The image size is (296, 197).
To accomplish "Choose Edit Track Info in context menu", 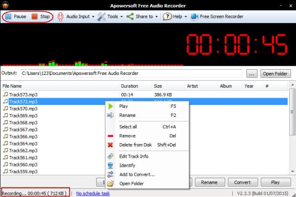I will (x=147, y=156).
